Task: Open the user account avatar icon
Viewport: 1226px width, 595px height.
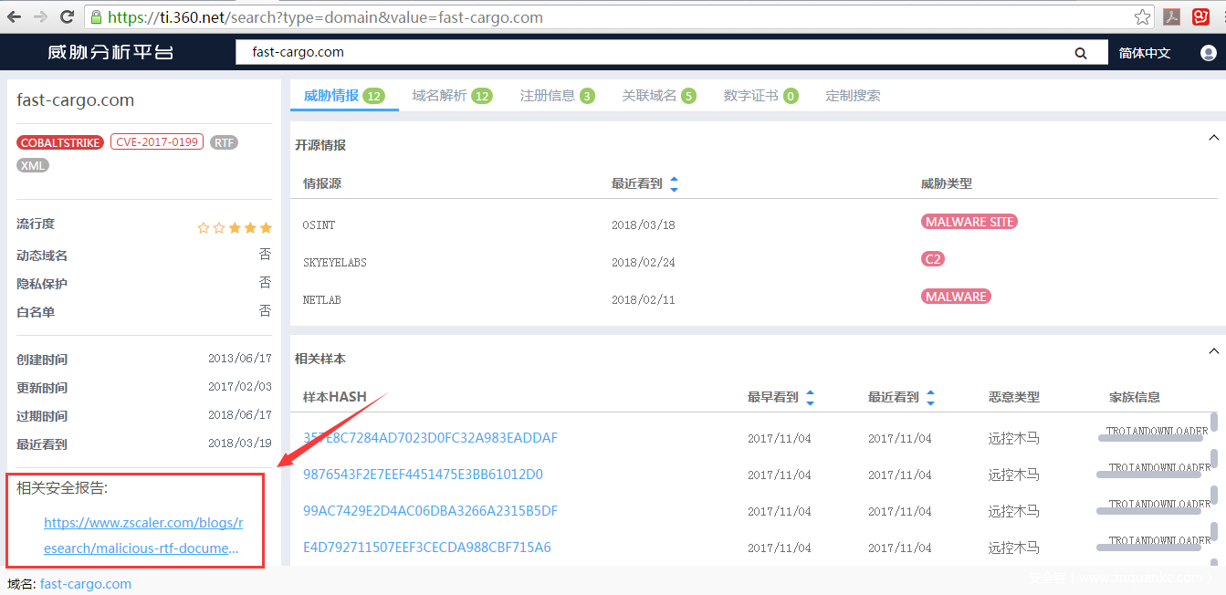Action: click(x=1209, y=53)
